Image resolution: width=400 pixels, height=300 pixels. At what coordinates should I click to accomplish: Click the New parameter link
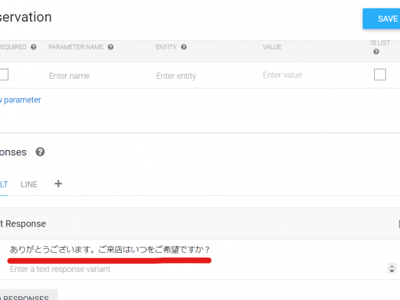(21, 100)
